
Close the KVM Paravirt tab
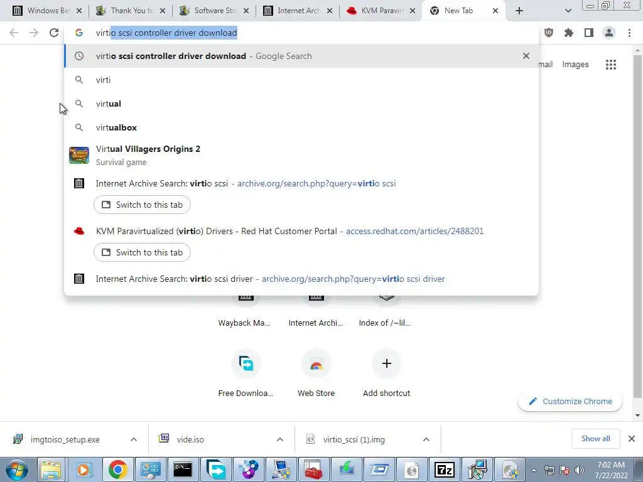click(x=413, y=11)
